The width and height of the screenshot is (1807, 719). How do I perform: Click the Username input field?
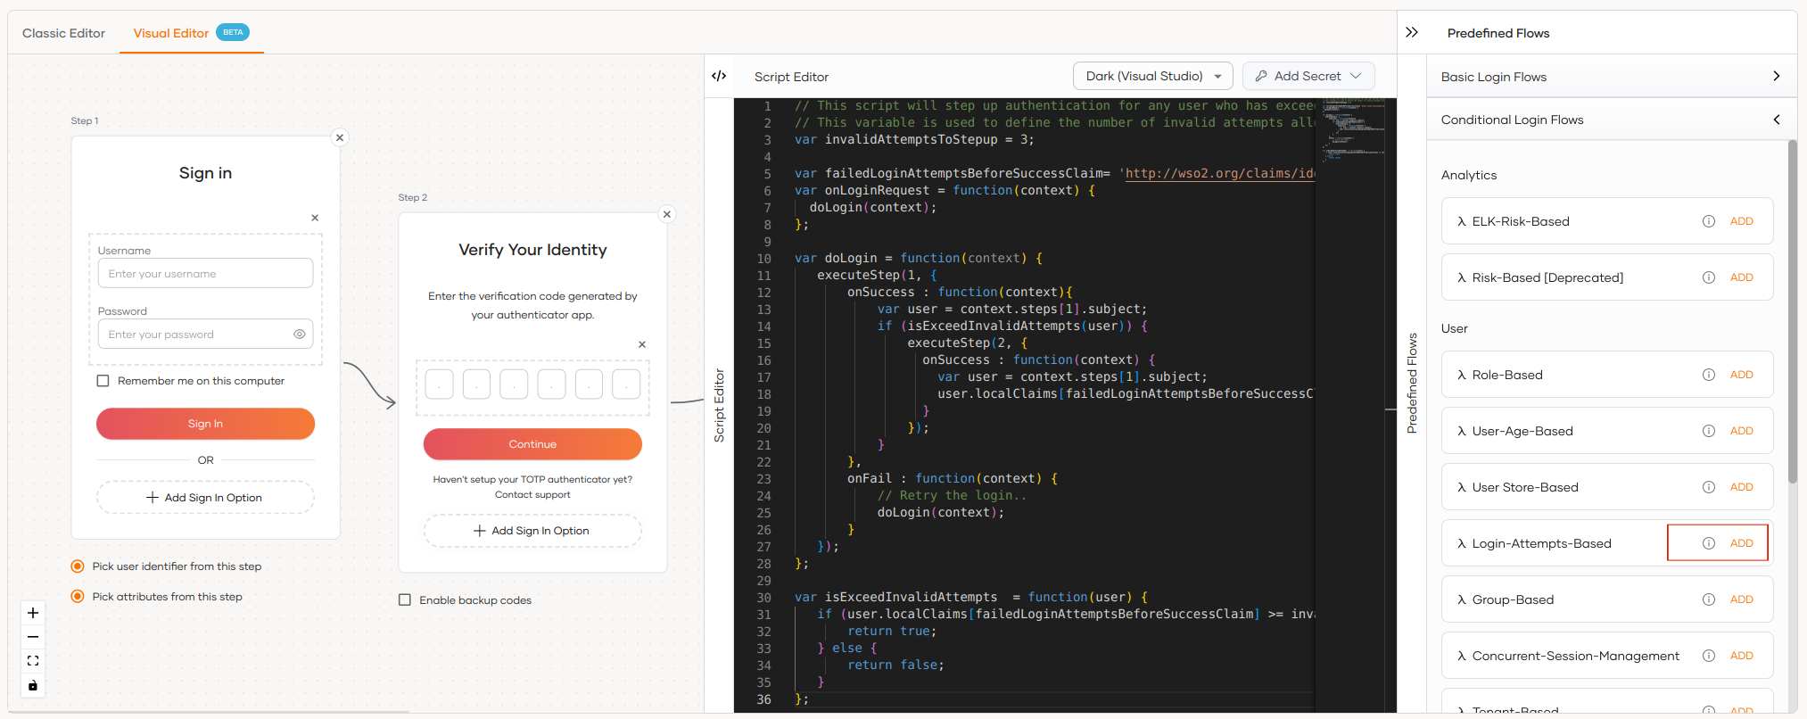click(205, 273)
